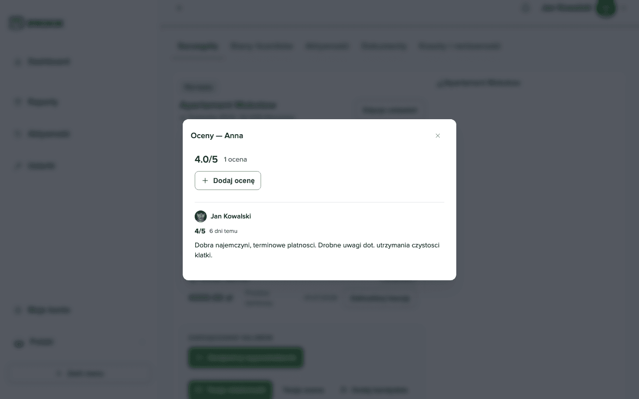Click the green app logo icon
Viewport: 639px width, 399px height.
pos(16,23)
